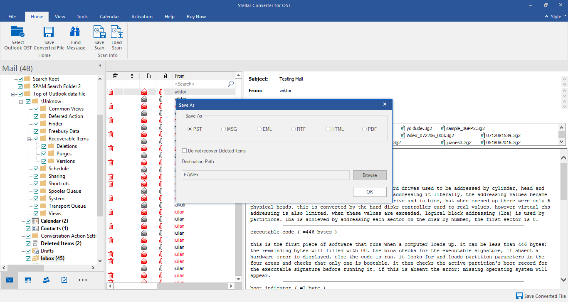Click the Destination Path field
The height and width of the screenshot is (302, 568).
coord(265,175)
